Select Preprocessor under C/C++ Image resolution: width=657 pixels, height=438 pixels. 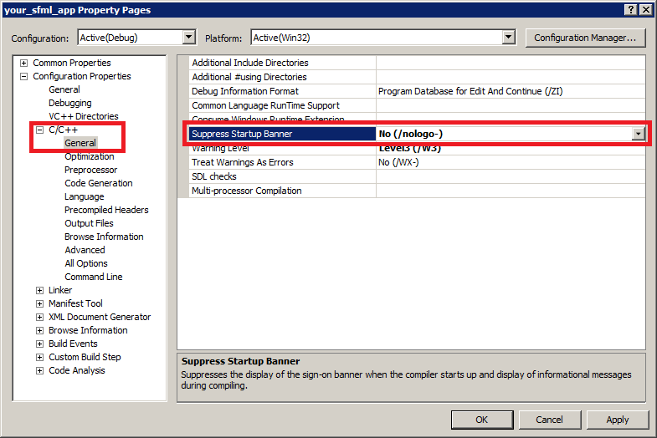[91, 170]
